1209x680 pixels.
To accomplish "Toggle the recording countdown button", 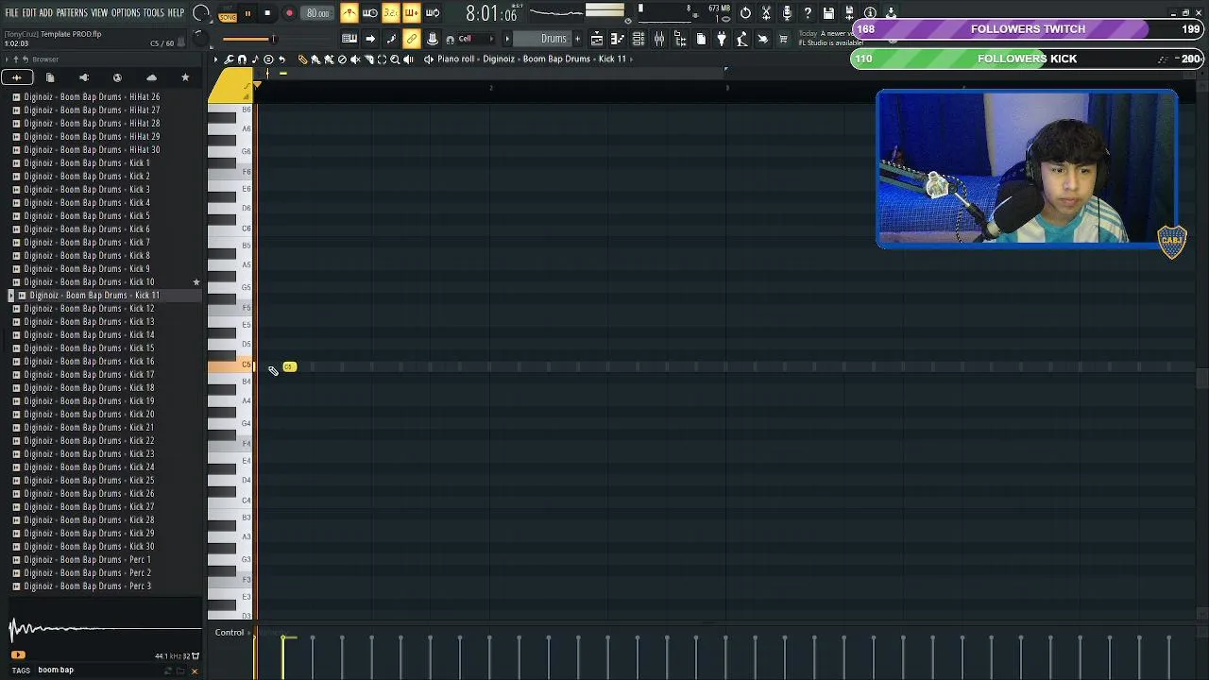I will pyautogui.click(x=391, y=13).
